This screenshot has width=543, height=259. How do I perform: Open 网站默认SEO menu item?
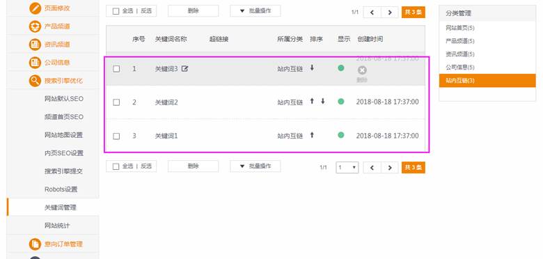pos(64,99)
